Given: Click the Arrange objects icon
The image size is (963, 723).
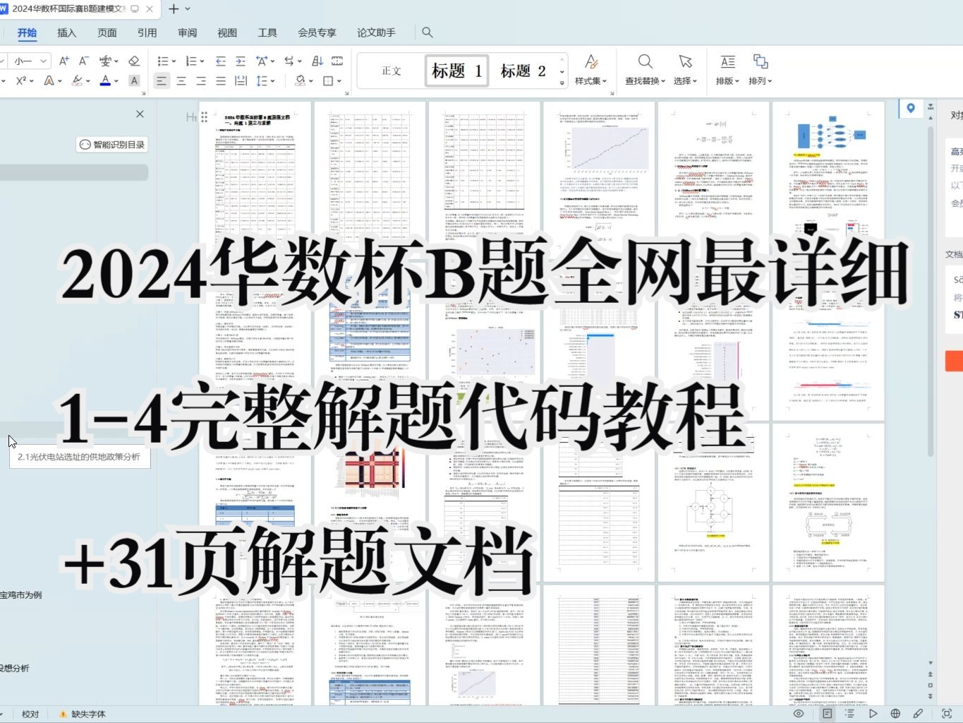Looking at the screenshot, I should tap(760, 61).
